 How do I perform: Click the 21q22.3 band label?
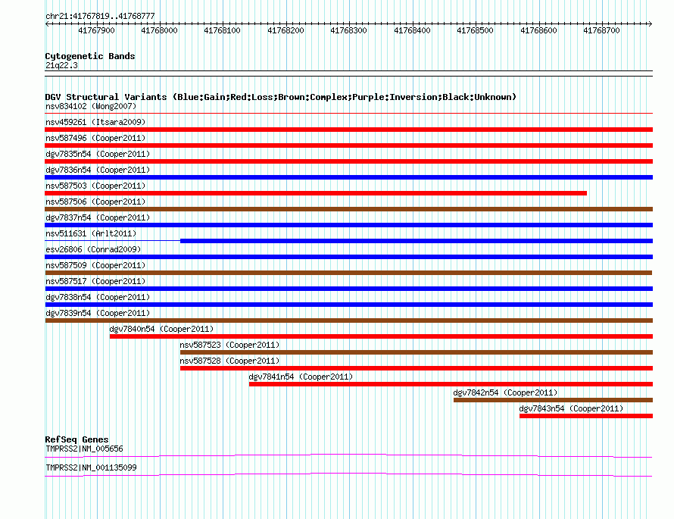pyautogui.click(x=61, y=65)
